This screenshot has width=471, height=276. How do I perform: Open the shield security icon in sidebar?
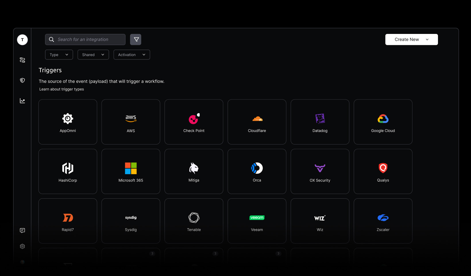click(22, 80)
